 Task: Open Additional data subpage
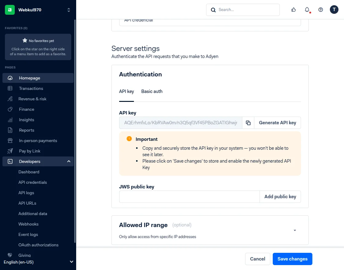(x=33, y=214)
